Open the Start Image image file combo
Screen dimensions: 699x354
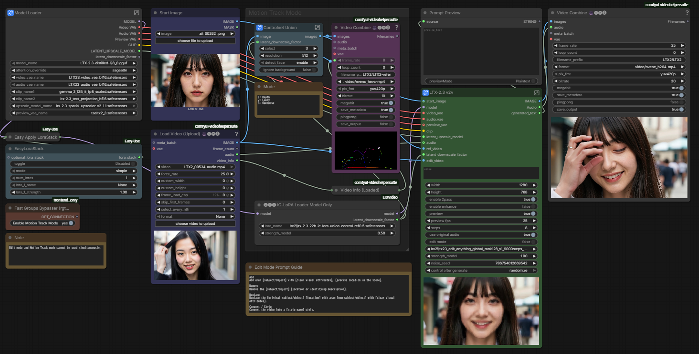pos(195,34)
